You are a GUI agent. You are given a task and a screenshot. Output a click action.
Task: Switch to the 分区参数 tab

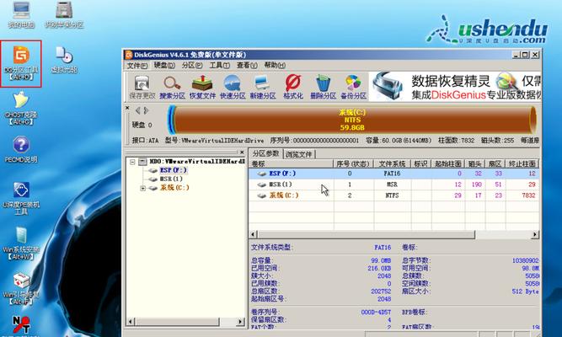tap(265, 153)
